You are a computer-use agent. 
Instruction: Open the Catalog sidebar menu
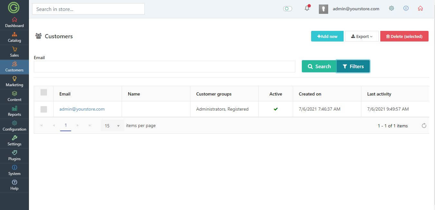click(x=14, y=37)
